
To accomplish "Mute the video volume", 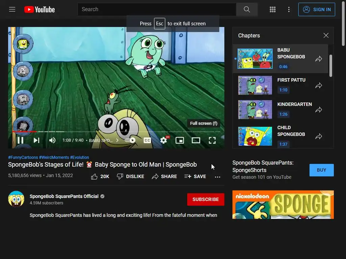I will pyautogui.click(x=52, y=140).
